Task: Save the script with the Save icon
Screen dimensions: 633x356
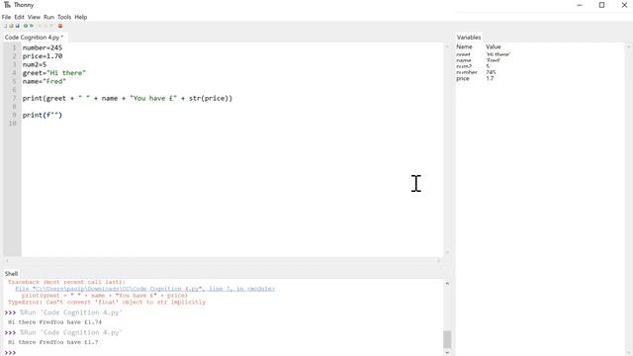Action: coord(18,26)
